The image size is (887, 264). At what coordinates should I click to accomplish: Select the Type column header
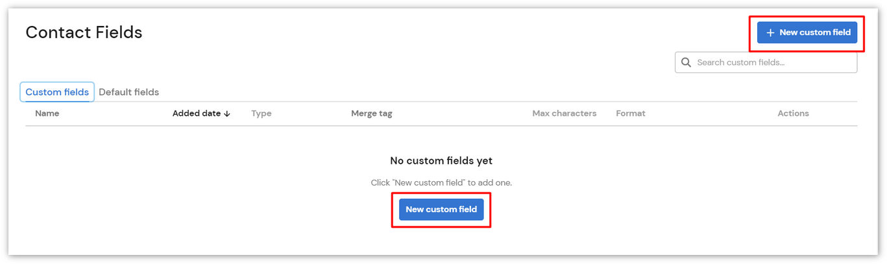pyautogui.click(x=261, y=113)
